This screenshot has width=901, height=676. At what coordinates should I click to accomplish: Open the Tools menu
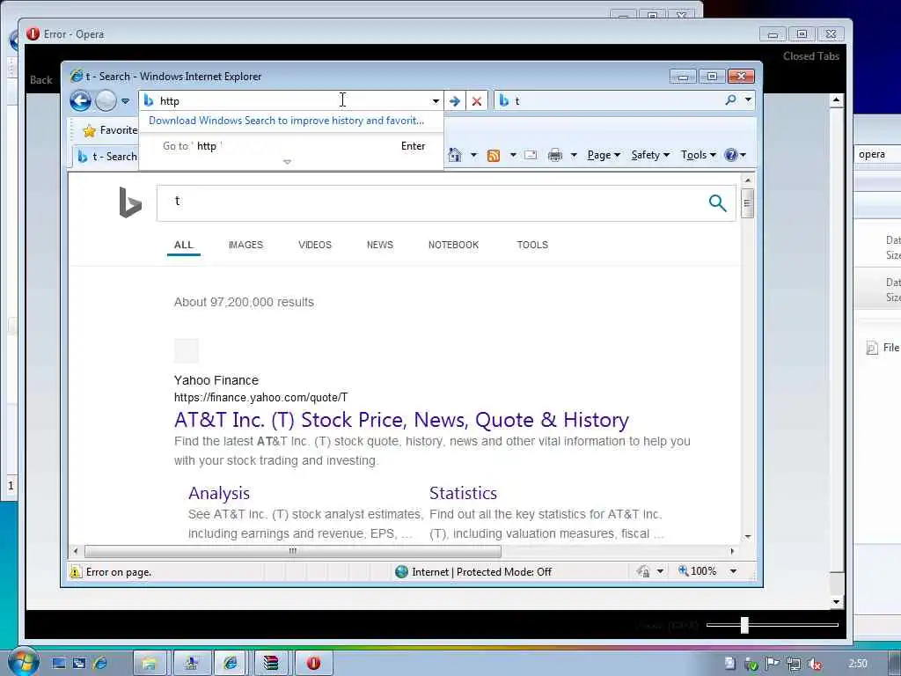698,155
